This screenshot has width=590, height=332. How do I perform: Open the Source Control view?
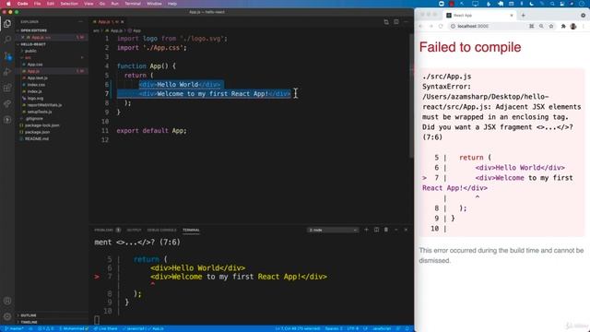pos(7,56)
